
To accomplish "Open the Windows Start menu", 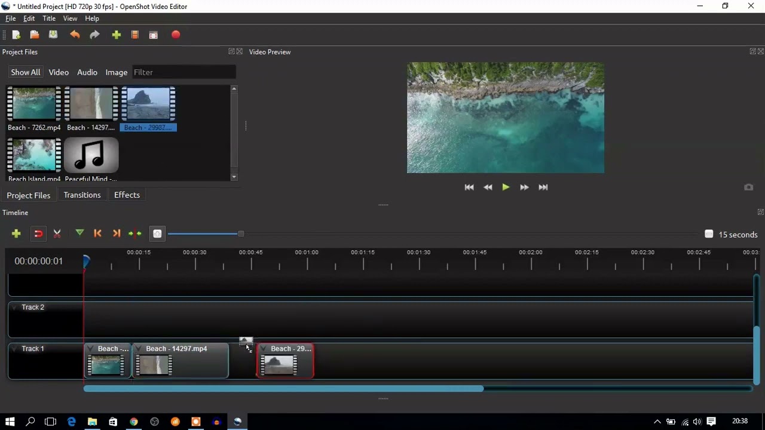I will pyautogui.click(x=10, y=422).
